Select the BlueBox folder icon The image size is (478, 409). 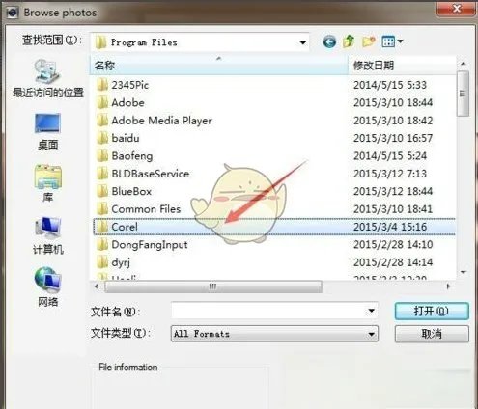(102, 191)
